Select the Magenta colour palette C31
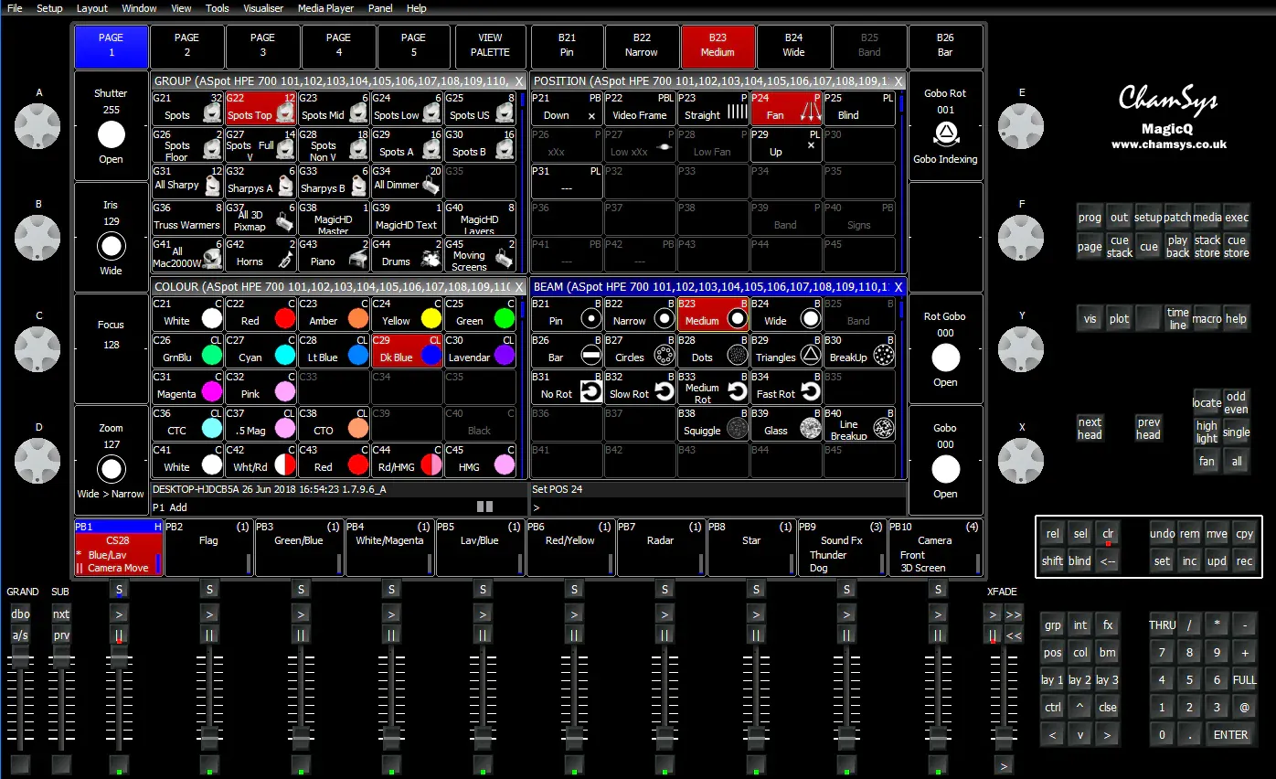The image size is (1276, 779). 187,387
